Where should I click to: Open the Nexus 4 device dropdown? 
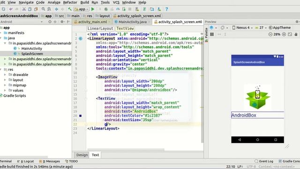pos(243,28)
